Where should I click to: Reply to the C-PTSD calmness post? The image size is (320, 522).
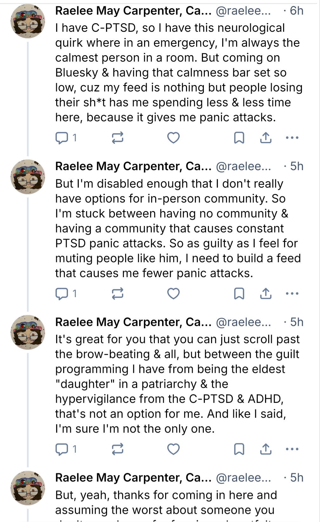pos(61,138)
